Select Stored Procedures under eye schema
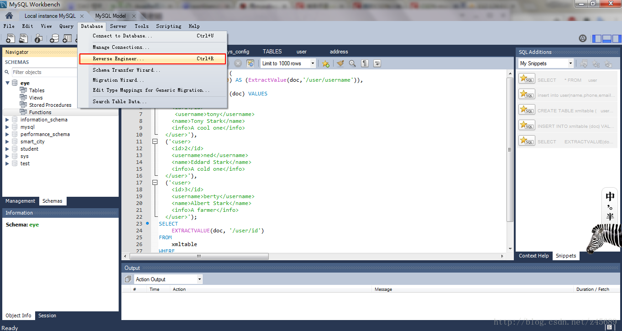Screen dimensions: 622x331 click(50, 105)
